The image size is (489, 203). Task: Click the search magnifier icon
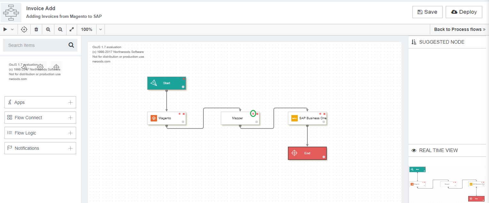[x=71, y=45]
